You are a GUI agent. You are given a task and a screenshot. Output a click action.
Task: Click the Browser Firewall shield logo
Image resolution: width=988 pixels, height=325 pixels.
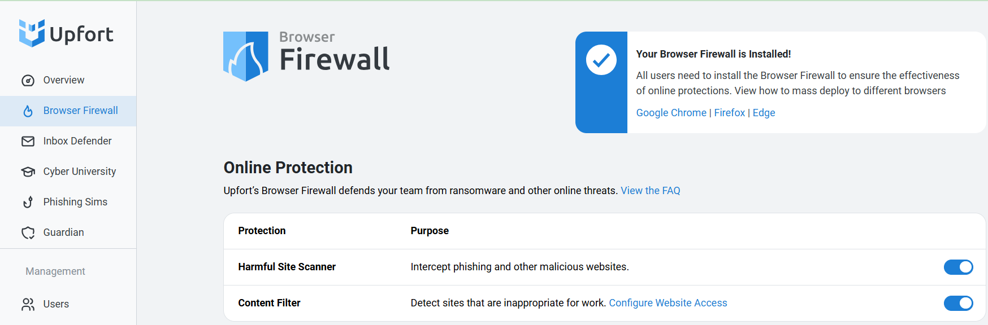(x=246, y=56)
